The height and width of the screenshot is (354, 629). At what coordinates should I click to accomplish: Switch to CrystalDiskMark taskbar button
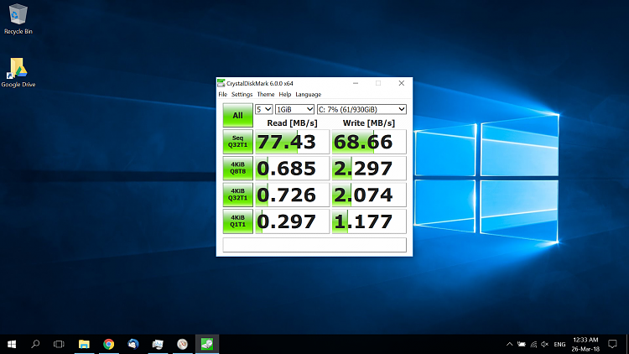coord(207,344)
